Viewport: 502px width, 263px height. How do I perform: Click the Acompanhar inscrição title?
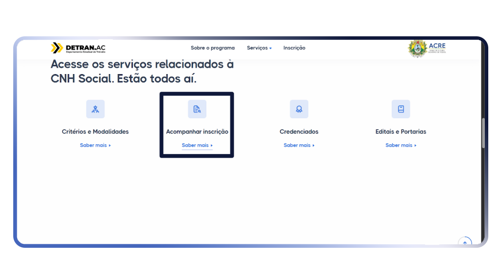pos(197,131)
